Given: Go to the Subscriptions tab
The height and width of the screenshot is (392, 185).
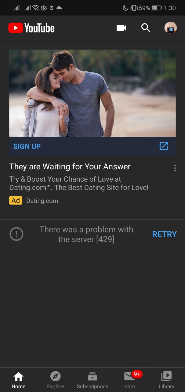Looking at the screenshot, I should click(x=92, y=380).
